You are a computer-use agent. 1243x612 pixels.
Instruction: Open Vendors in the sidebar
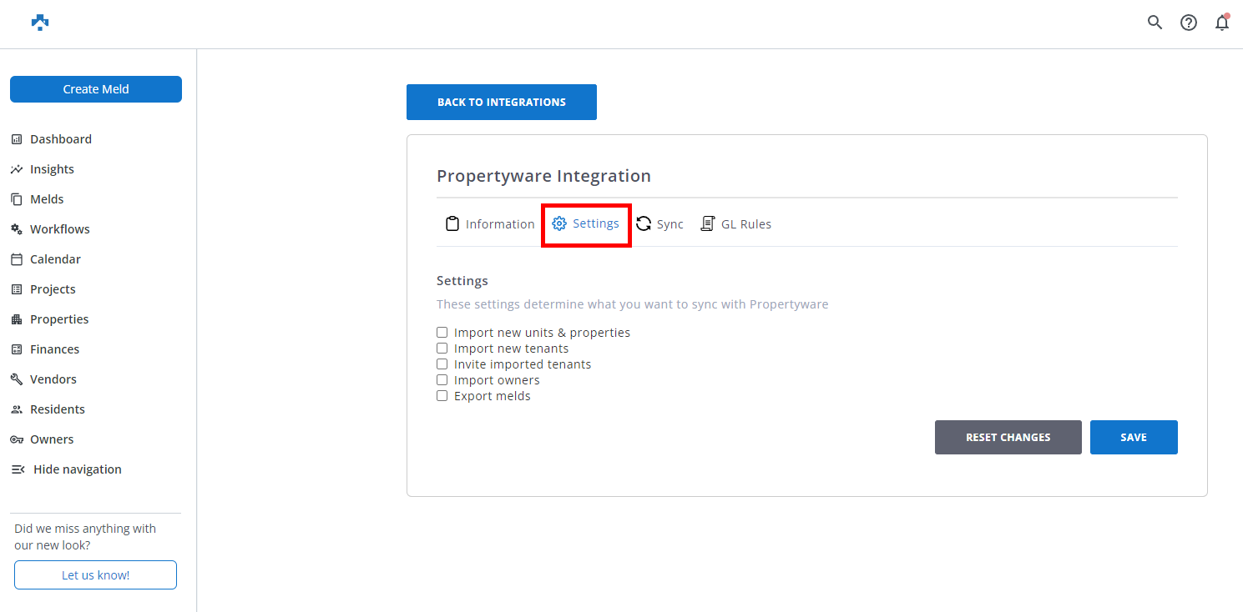click(53, 379)
